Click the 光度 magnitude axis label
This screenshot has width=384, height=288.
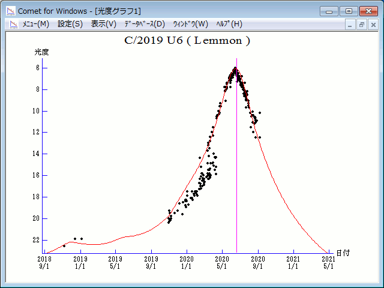(x=41, y=52)
